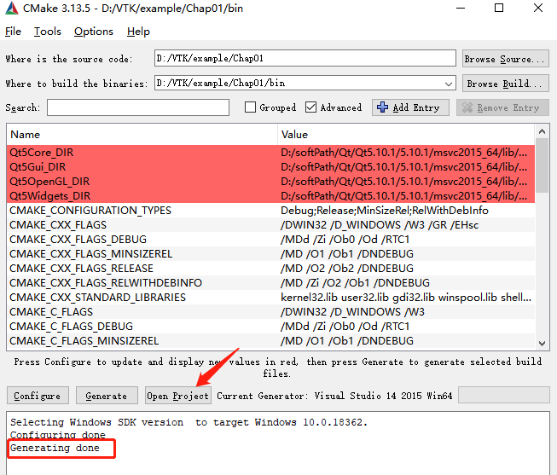Click the source code path field
Viewport: 557px width, 475px height.
pyautogui.click(x=305, y=58)
